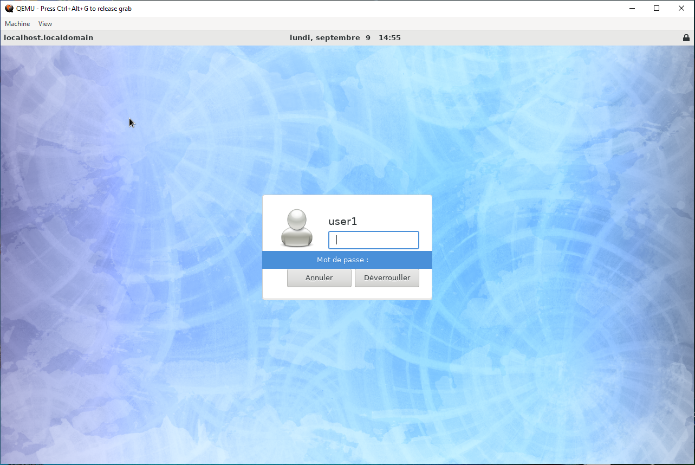Click the Déverrouiller button
Viewport: 695px width, 465px height.
tap(387, 278)
